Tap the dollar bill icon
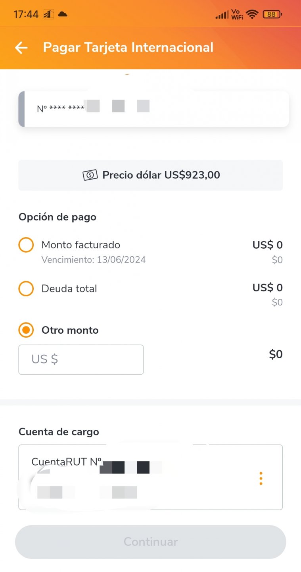 90,175
